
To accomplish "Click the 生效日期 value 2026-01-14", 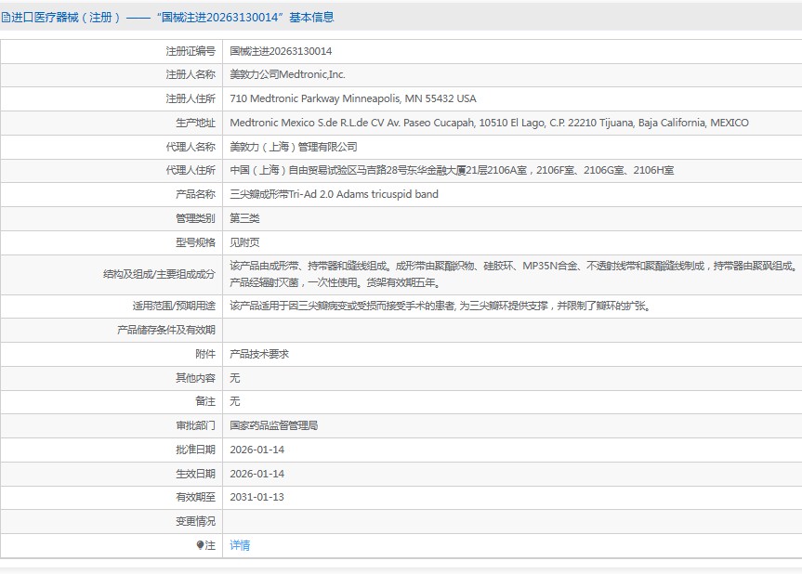I will click(x=256, y=474).
